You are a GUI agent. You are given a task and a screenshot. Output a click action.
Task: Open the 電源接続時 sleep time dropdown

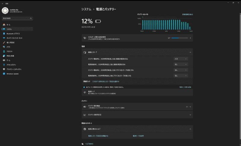(x=180, y=76)
